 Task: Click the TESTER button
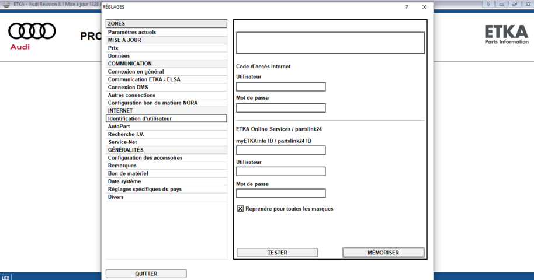(x=277, y=253)
